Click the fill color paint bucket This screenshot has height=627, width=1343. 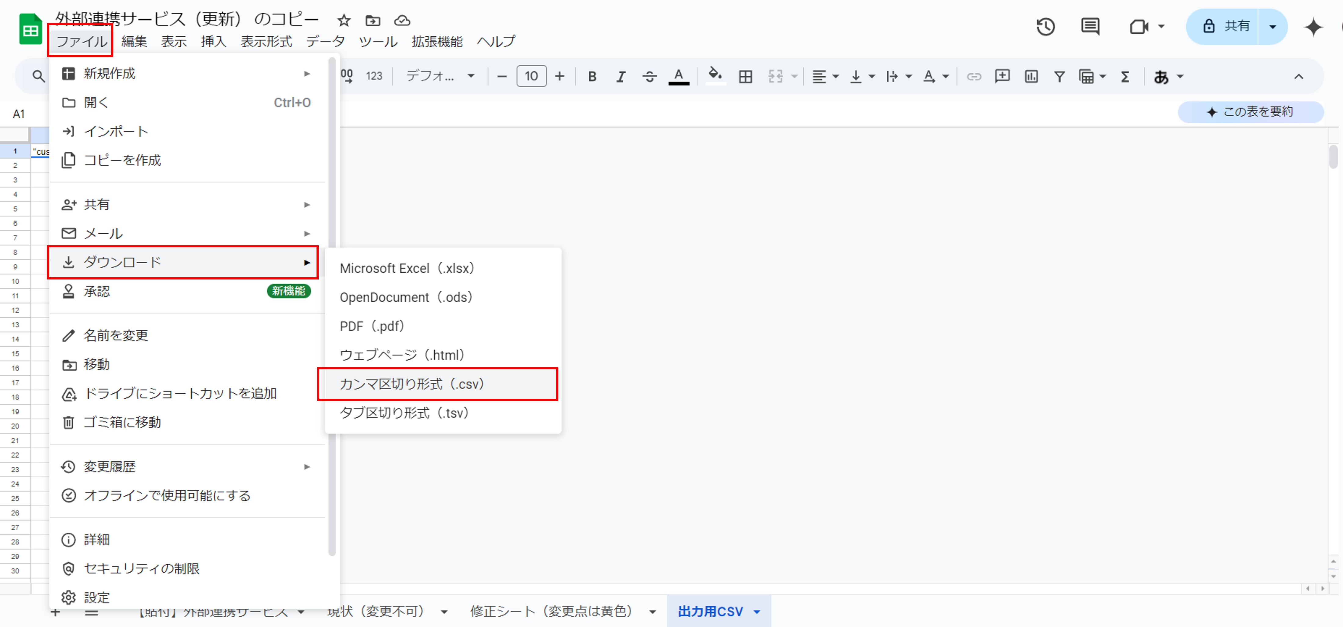pyautogui.click(x=715, y=76)
